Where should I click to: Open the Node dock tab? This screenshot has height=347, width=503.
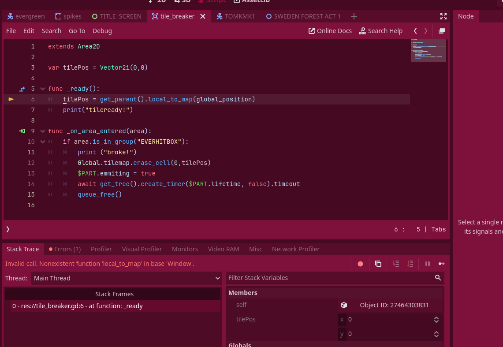(x=466, y=16)
